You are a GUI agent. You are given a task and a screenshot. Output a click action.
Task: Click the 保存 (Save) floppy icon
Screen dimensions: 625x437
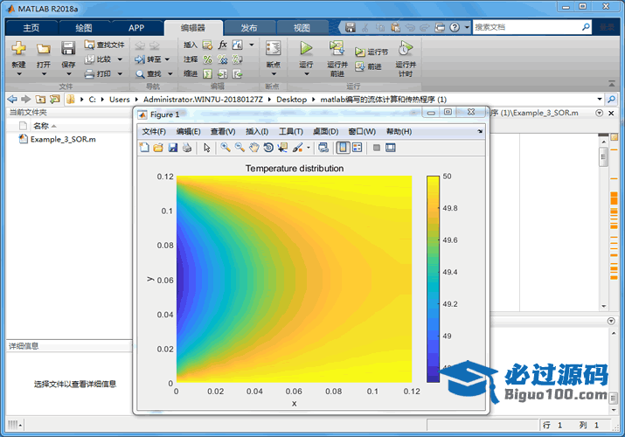tap(68, 49)
